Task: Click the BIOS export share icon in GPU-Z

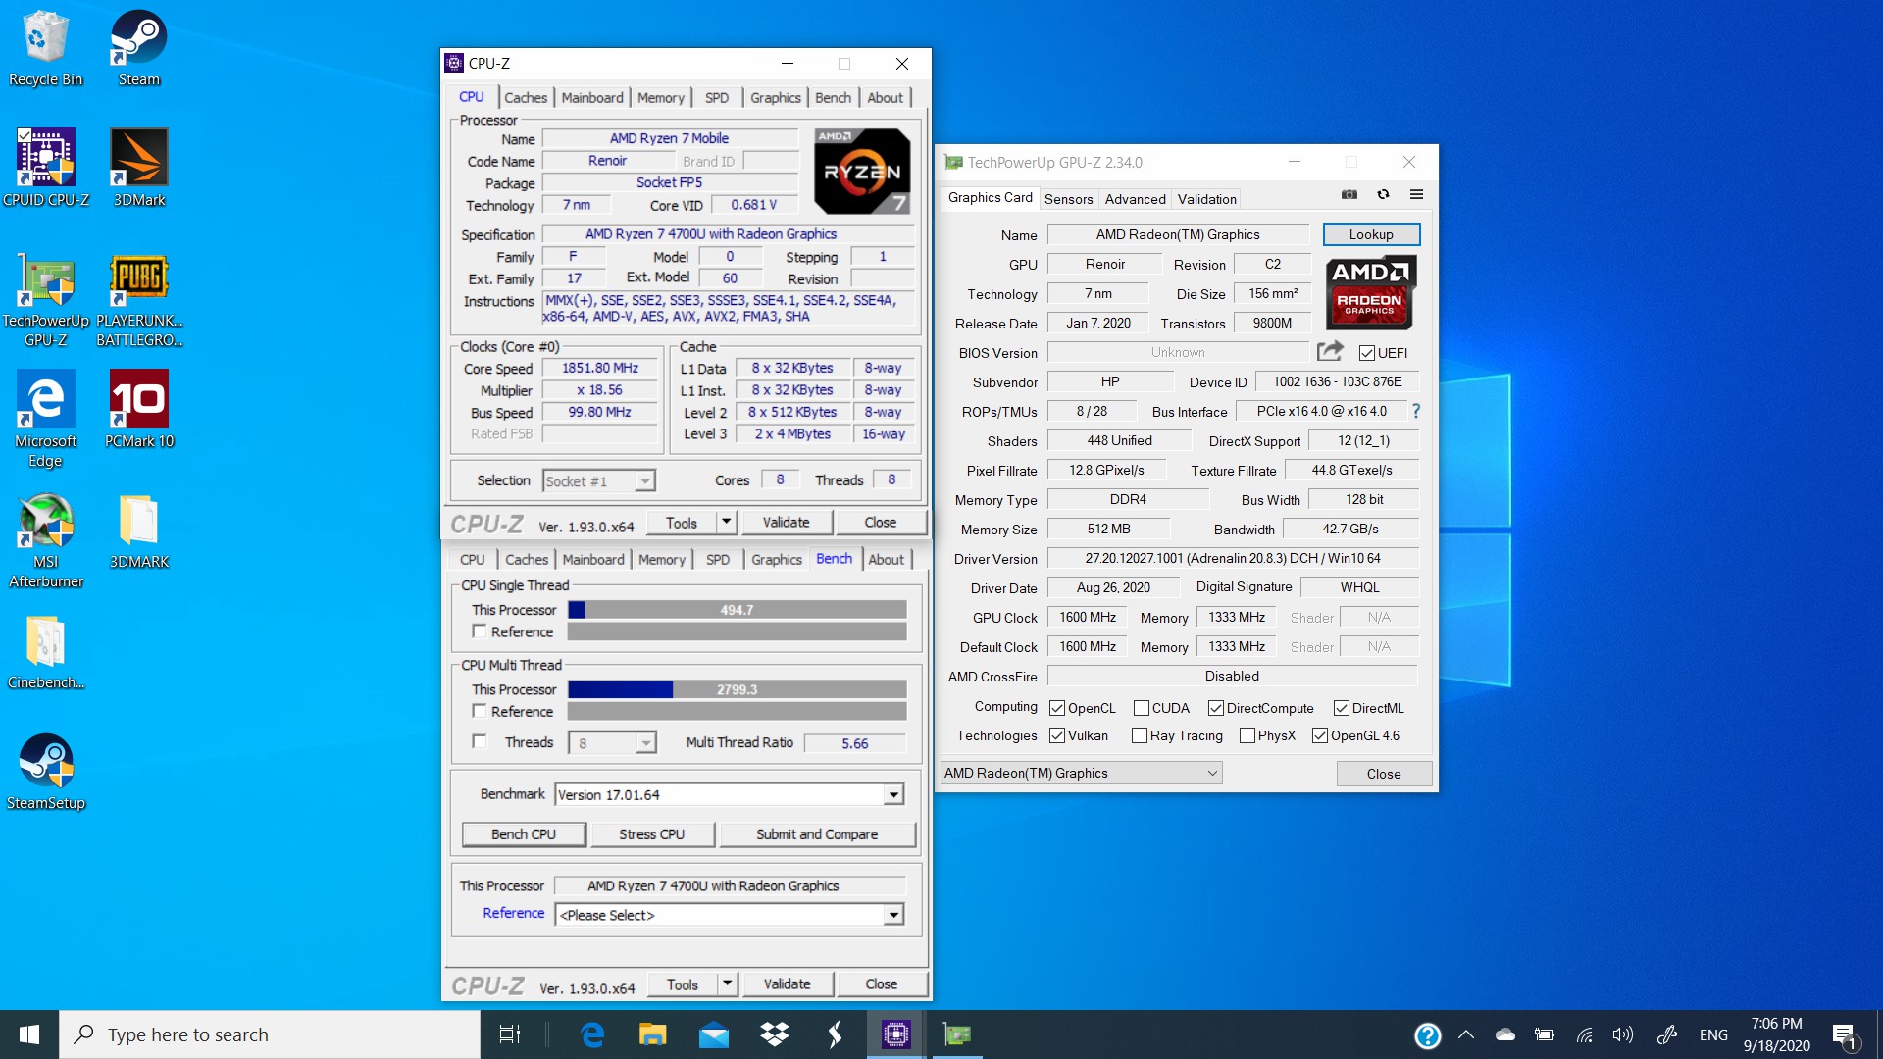Action: point(1330,351)
